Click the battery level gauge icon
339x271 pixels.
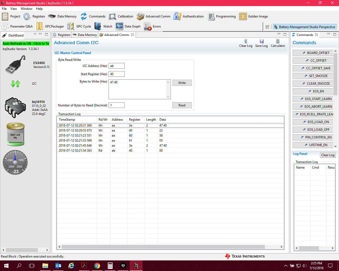coord(15,134)
